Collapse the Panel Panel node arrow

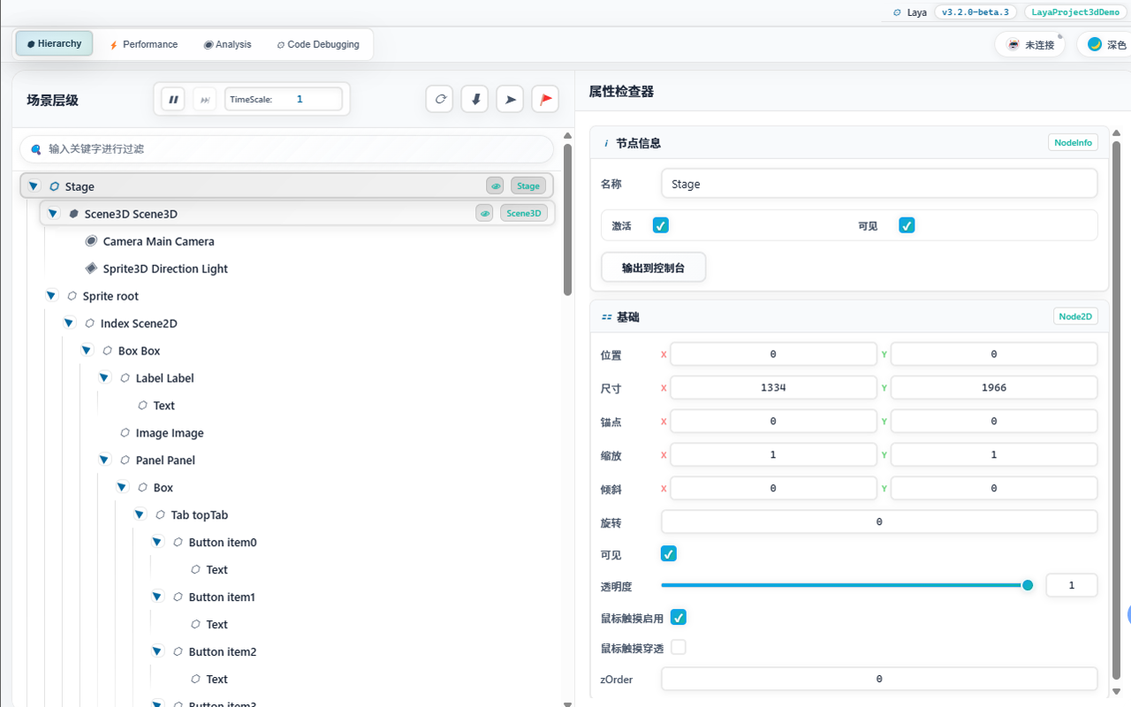tap(104, 460)
